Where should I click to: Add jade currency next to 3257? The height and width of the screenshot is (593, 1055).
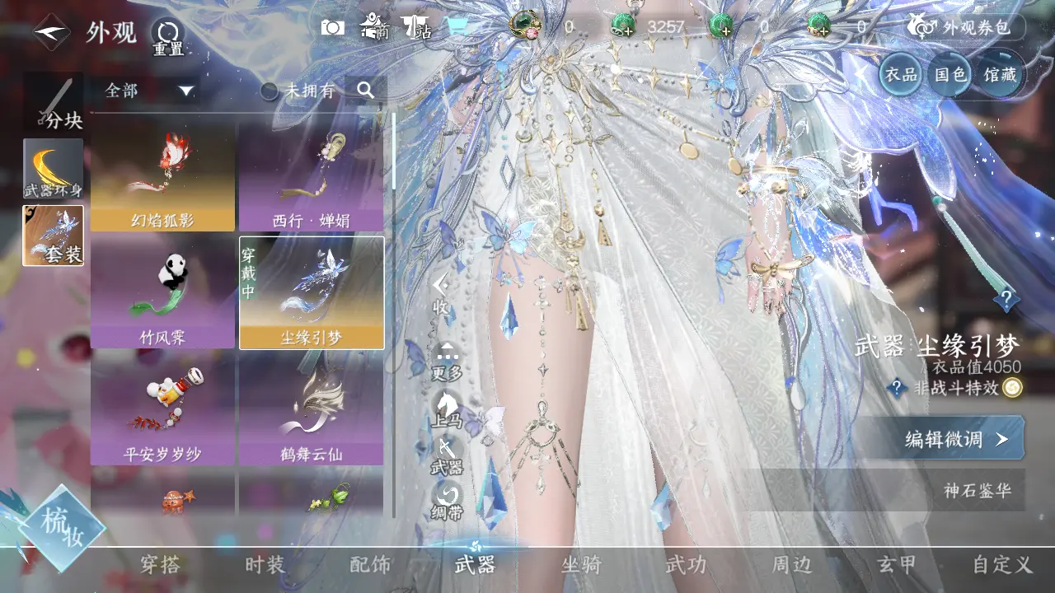(x=624, y=26)
